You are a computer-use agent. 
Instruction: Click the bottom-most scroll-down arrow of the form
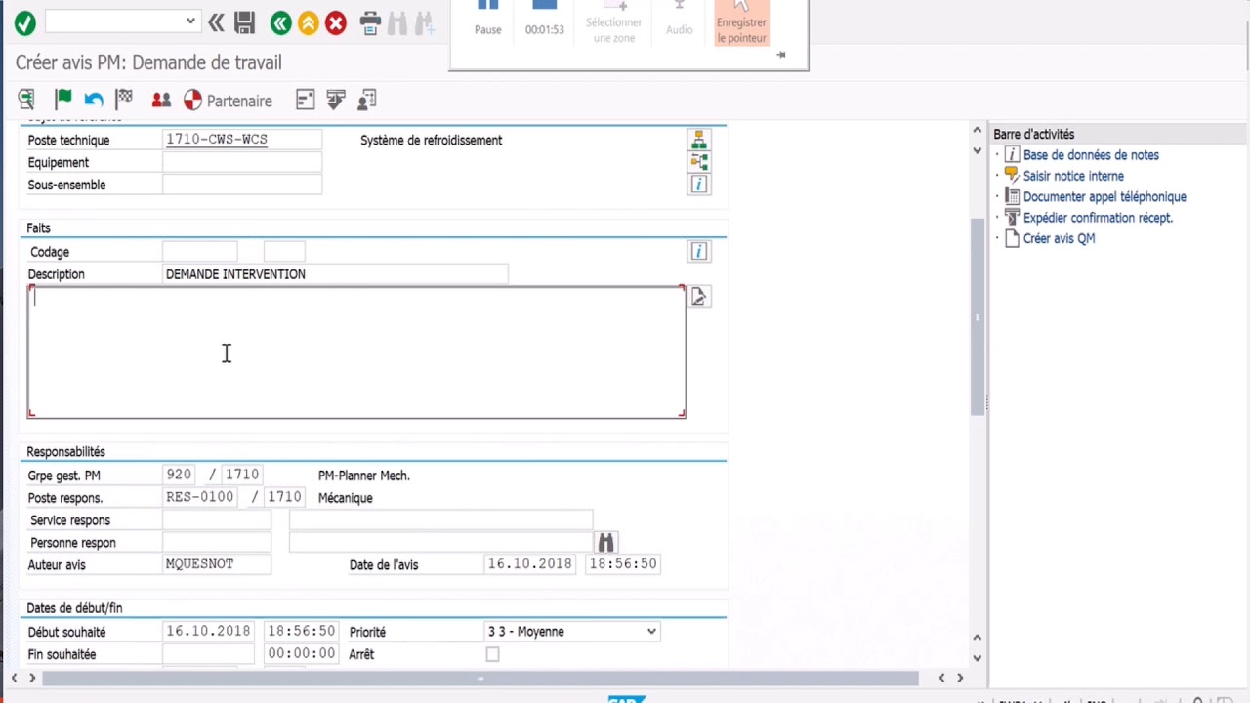pos(978,658)
